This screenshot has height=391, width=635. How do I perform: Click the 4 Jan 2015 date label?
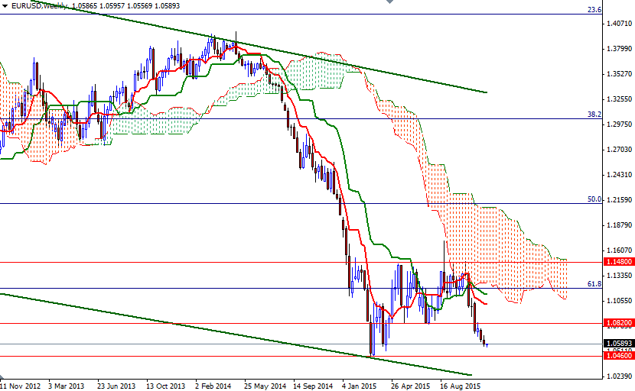360,386
